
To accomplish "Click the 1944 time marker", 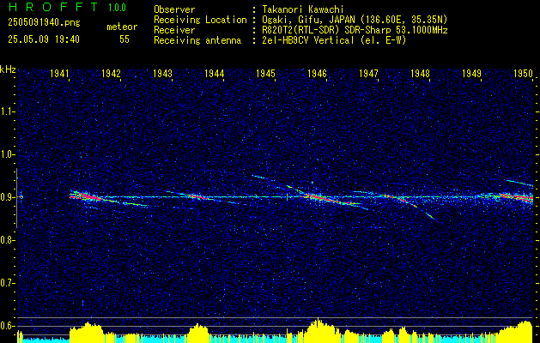I will (x=215, y=73).
